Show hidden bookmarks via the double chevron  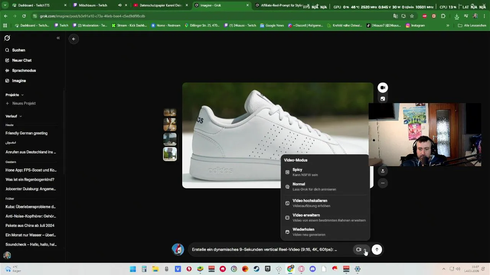448,25
